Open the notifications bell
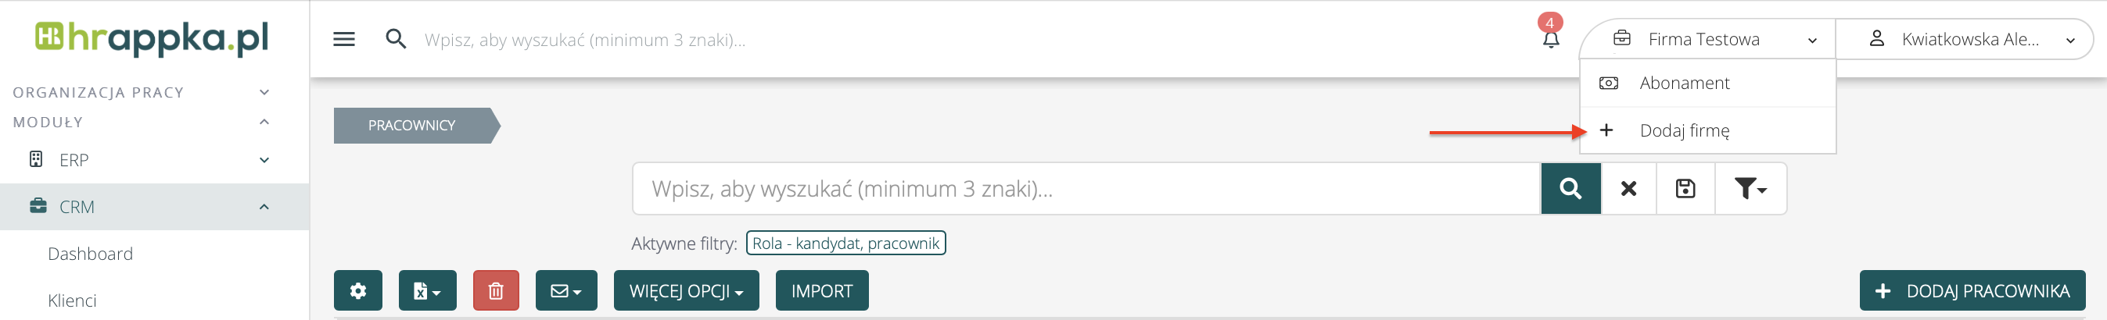2107x320 pixels. coord(1550,38)
